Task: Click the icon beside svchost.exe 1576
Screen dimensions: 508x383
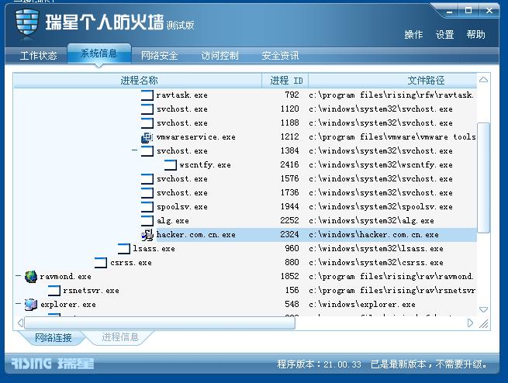Action: pos(147,179)
